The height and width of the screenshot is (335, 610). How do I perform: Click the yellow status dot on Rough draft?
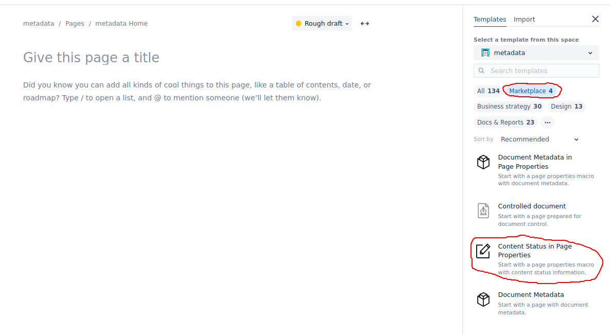pos(299,23)
